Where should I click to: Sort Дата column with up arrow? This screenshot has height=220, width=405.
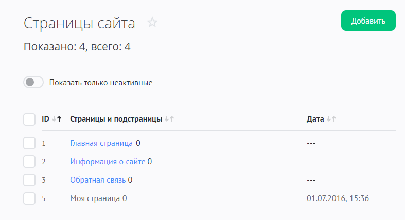tap(333, 119)
